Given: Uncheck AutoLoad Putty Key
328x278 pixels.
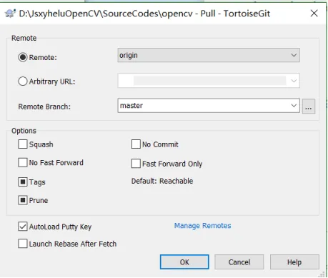Looking at the screenshot, I should [23, 227].
